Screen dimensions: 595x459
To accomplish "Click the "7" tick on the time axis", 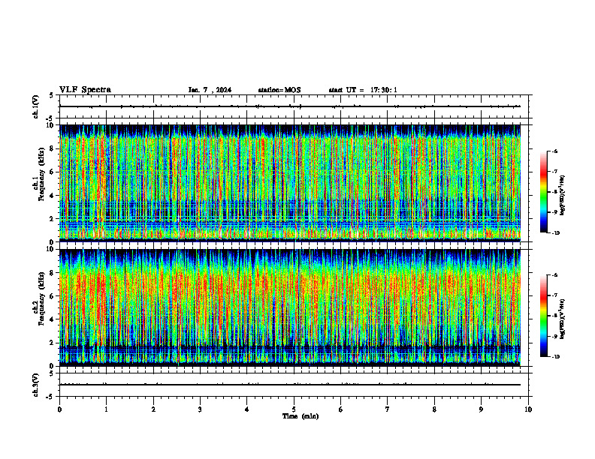I will (388, 409).
